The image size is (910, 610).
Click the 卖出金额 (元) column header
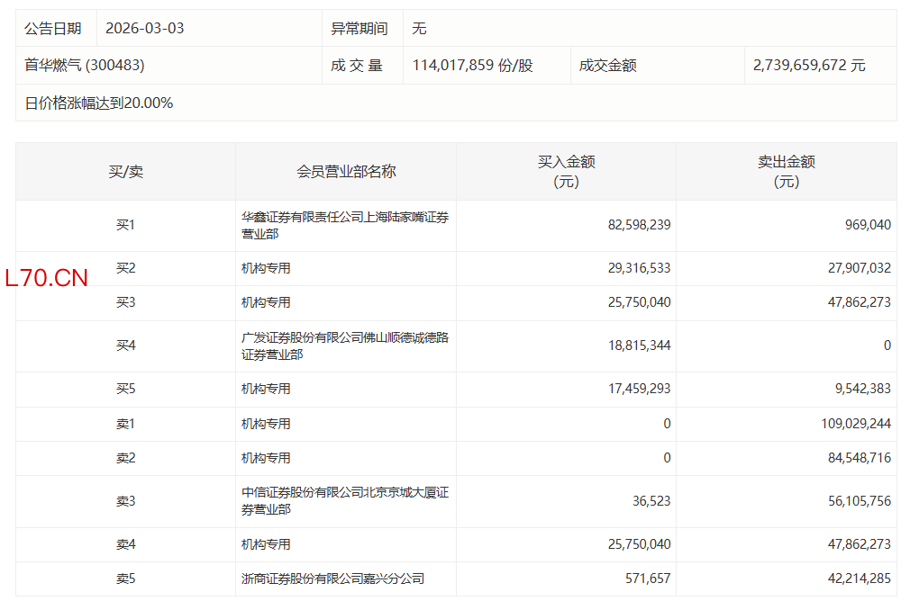(786, 171)
